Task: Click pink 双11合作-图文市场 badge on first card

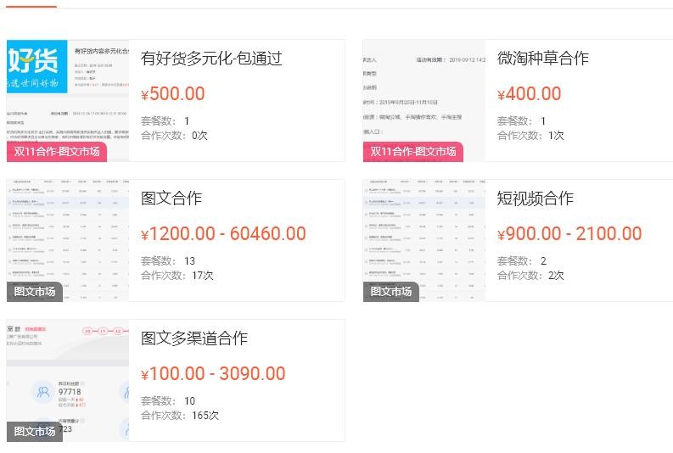Action: click(57, 152)
